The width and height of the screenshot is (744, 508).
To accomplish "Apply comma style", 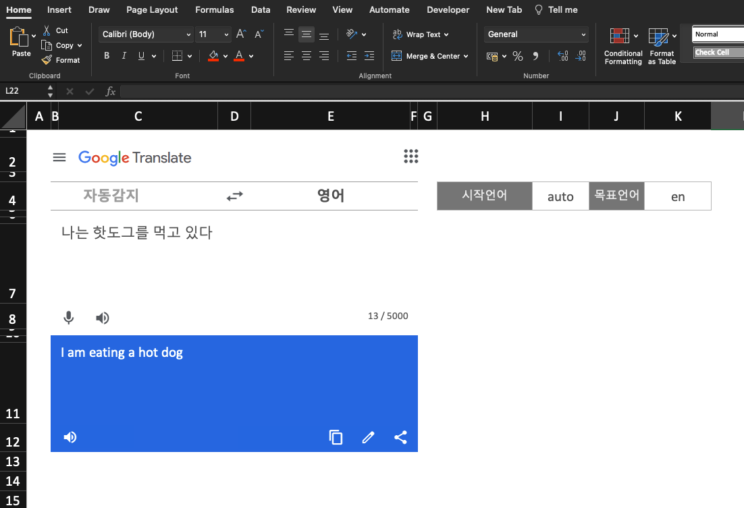I will pos(535,56).
